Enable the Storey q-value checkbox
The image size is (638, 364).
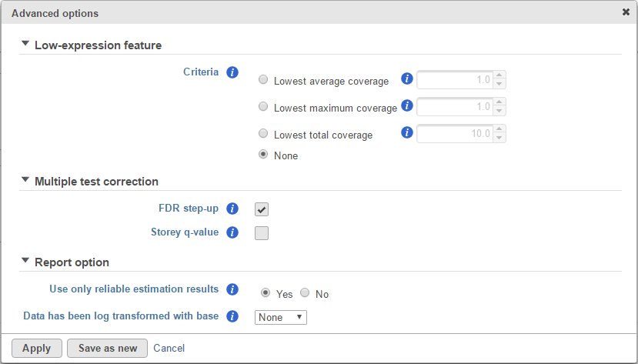[x=262, y=233]
